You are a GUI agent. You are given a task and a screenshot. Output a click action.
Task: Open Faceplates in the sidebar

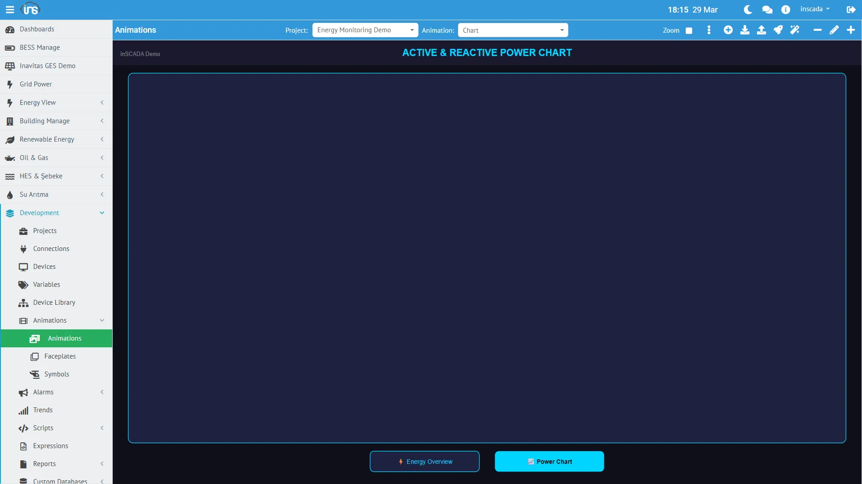point(60,356)
